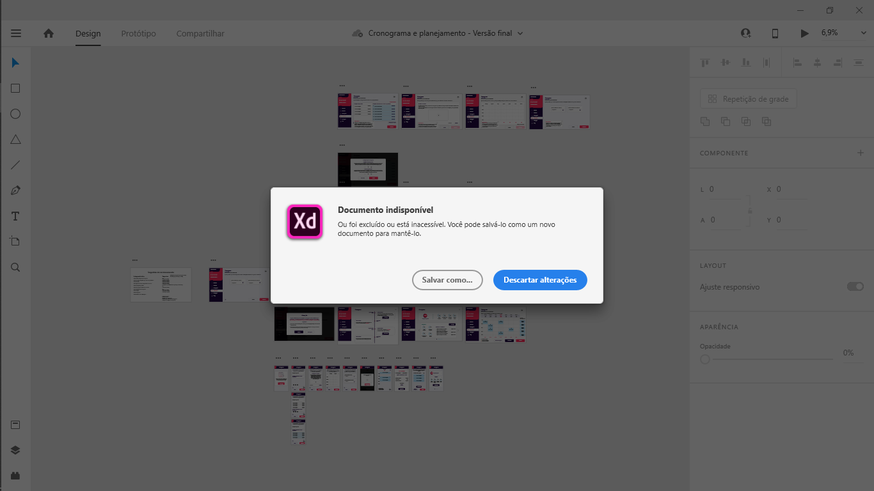Image resolution: width=874 pixels, height=491 pixels.
Task: Expand Componente section with plus icon
Action: coord(860,153)
